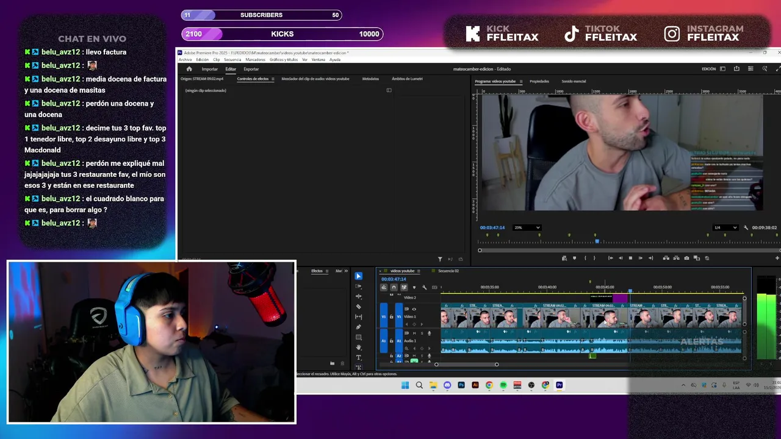Open the zoom level dropdown showing 23%
781x439 pixels.
pyautogui.click(x=527, y=227)
